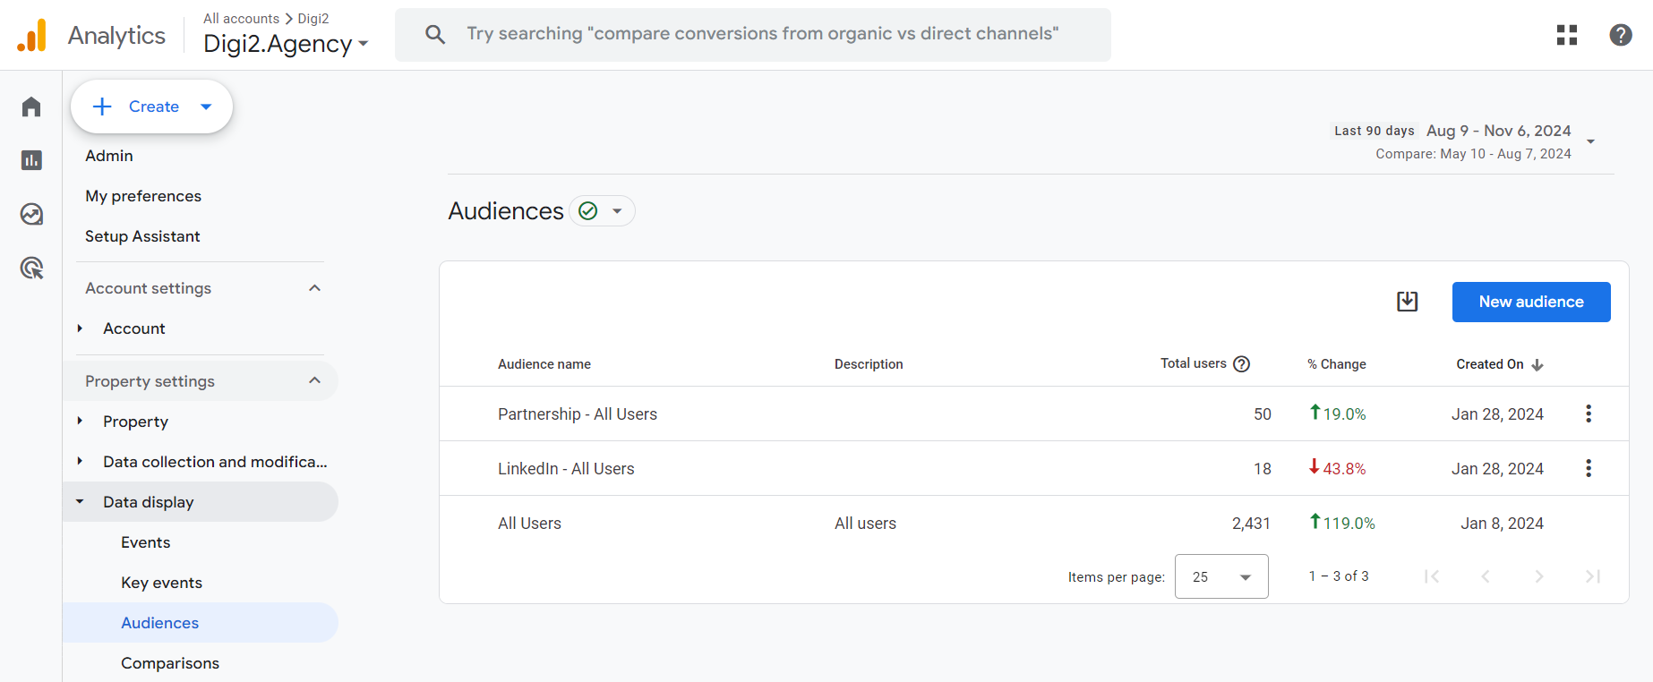Click the plus icon in Create button
Viewport: 1653px width, 682px height.
(x=103, y=107)
